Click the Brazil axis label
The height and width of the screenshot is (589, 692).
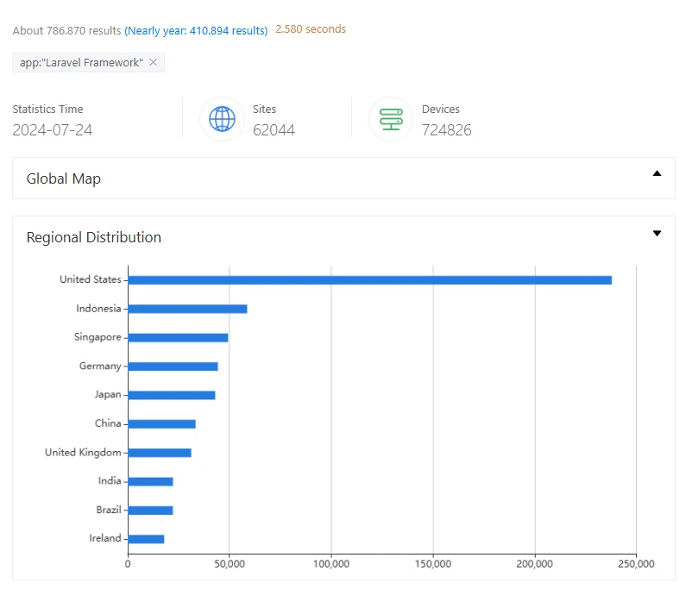point(109,510)
